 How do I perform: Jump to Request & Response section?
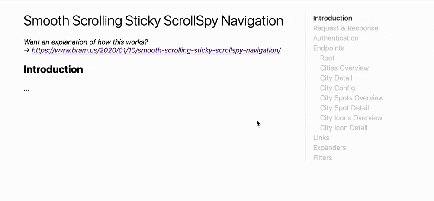tap(345, 28)
